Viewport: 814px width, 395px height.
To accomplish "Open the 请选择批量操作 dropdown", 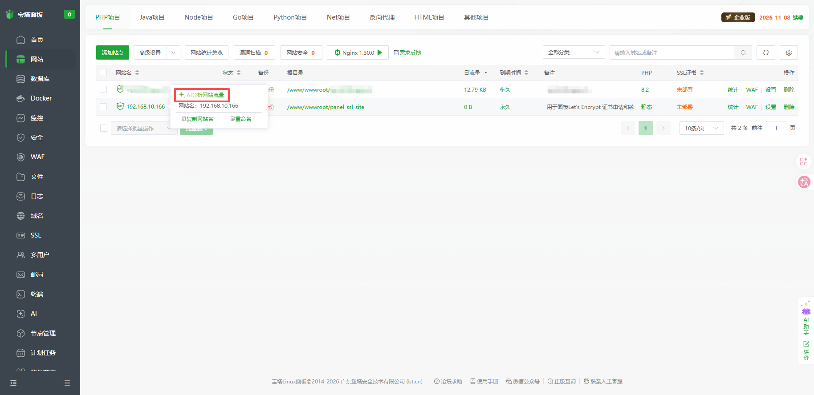I will tap(143, 128).
